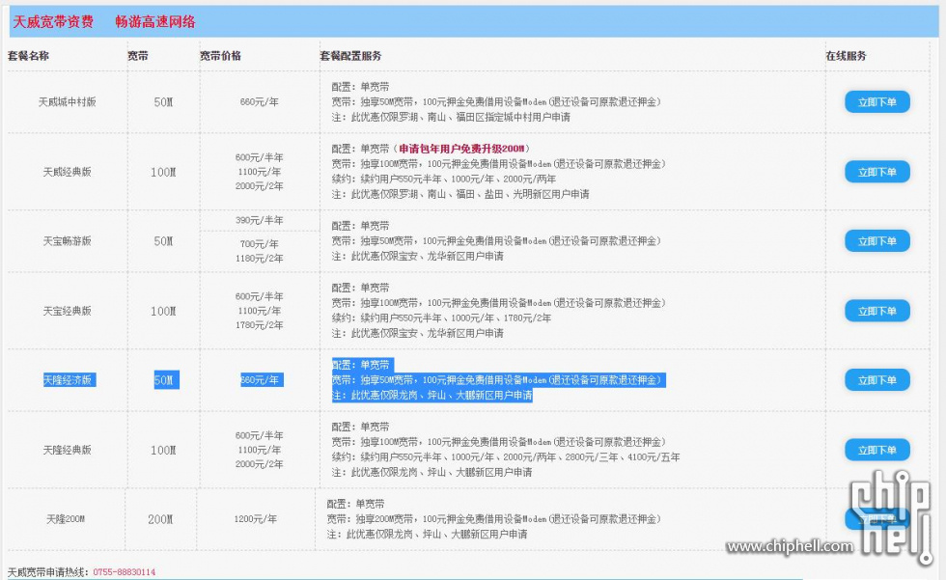This screenshot has height=580, width=946.
Task: Select the plan name 天威经典版
Action: click(67, 172)
